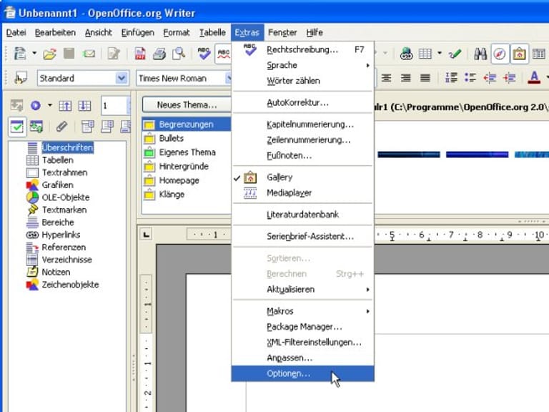Open the Standard paragraph style dropdown
This screenshot has width=549, height=412.
(122, 78)
